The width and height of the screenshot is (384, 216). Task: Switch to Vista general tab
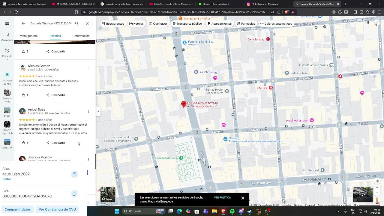pyautogui.click(x=29, y=36)
